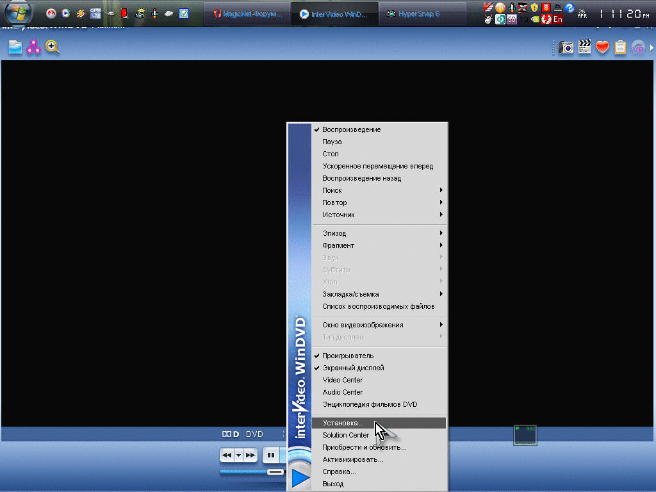This screenshot has width=656, height=492.
Task: Click the red double-arrow download tray icon
Action: pos(546,7)
